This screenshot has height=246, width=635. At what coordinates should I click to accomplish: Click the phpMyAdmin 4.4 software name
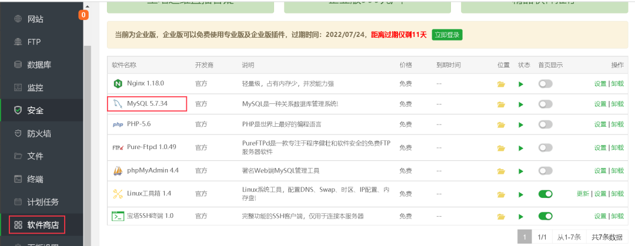[153, 170]
